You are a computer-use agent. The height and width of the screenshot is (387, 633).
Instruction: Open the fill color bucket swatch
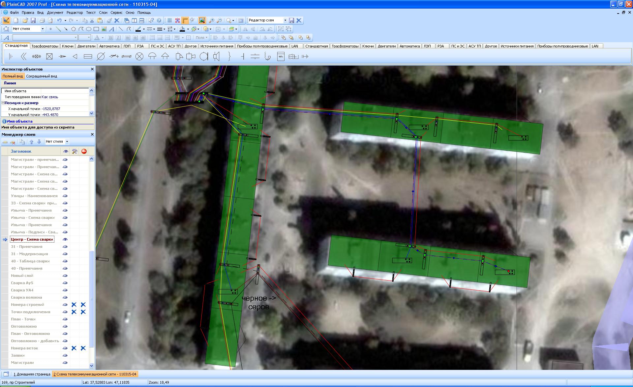pyautogui.click(x=182, y=29)
